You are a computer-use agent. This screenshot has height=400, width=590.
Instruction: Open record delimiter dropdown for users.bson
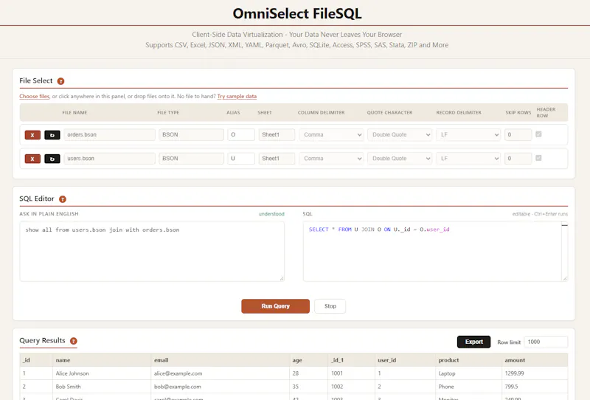[468, 159]
